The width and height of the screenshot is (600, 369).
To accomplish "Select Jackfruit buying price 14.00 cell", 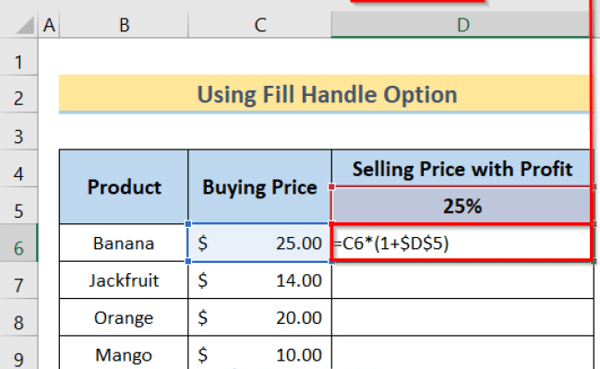I will tap(259, 280).
